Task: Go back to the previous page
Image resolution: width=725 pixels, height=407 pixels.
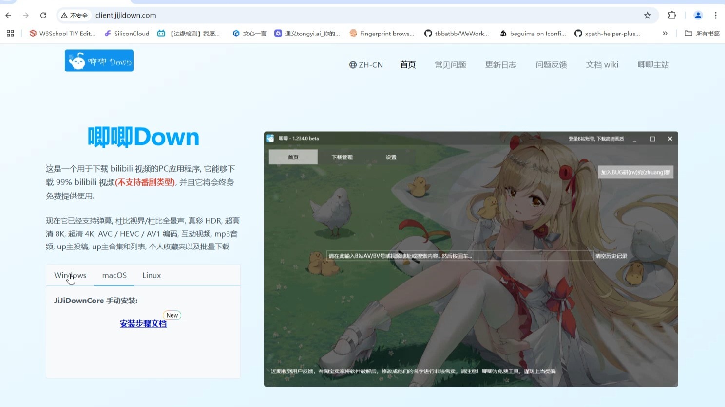Action: pos(8,15)
